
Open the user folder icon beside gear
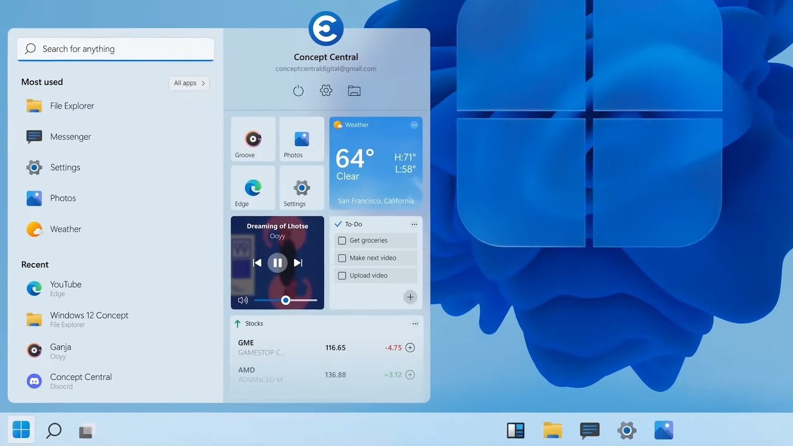[x=354, y=91]
